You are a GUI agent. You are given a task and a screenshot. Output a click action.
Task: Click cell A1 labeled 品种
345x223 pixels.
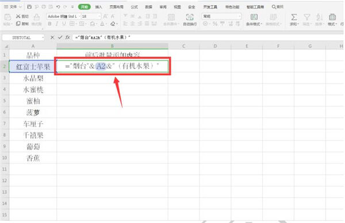(33, 55)
